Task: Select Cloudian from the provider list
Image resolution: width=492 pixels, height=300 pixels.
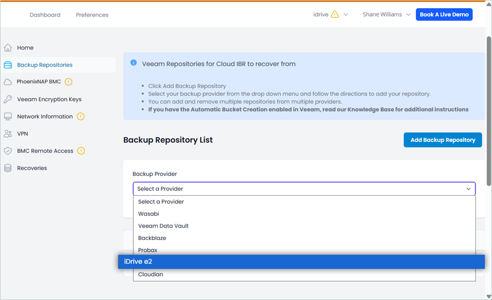Action: (304, 274)
